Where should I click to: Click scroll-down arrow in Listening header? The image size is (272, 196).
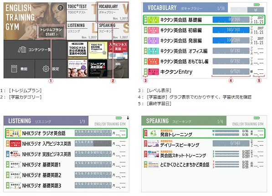(128, 118)
